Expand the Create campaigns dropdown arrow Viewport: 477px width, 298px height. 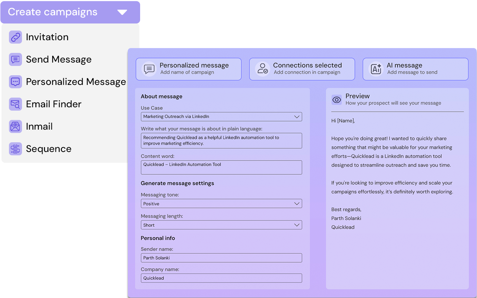[x=122, y=12]
